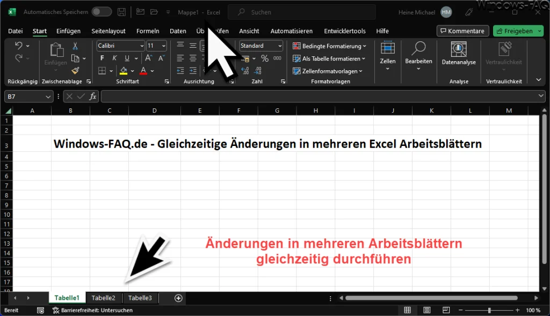Toggle Automatisches Speichern switch
550x316 pixels.
tap(102, 12)
